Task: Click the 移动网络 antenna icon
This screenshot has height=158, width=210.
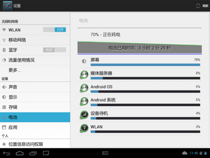Action: [x=4, y=40]
